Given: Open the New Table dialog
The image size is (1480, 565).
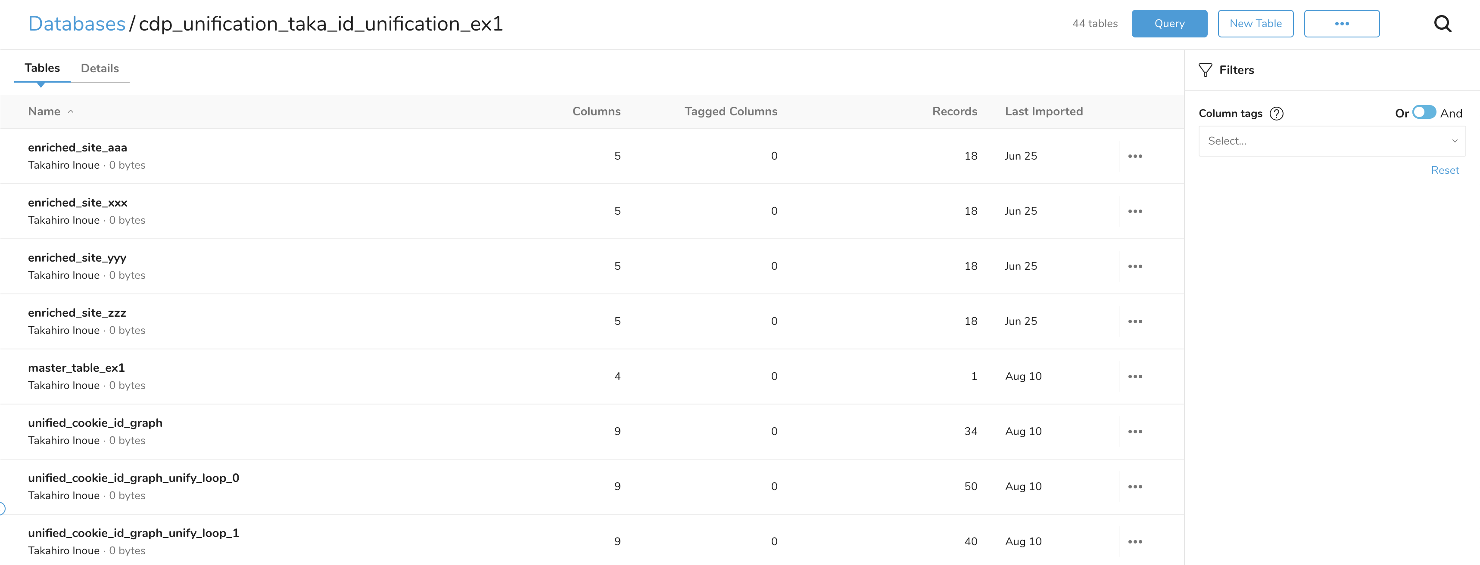Looking at the screenshot, I should click(1256, 24).
